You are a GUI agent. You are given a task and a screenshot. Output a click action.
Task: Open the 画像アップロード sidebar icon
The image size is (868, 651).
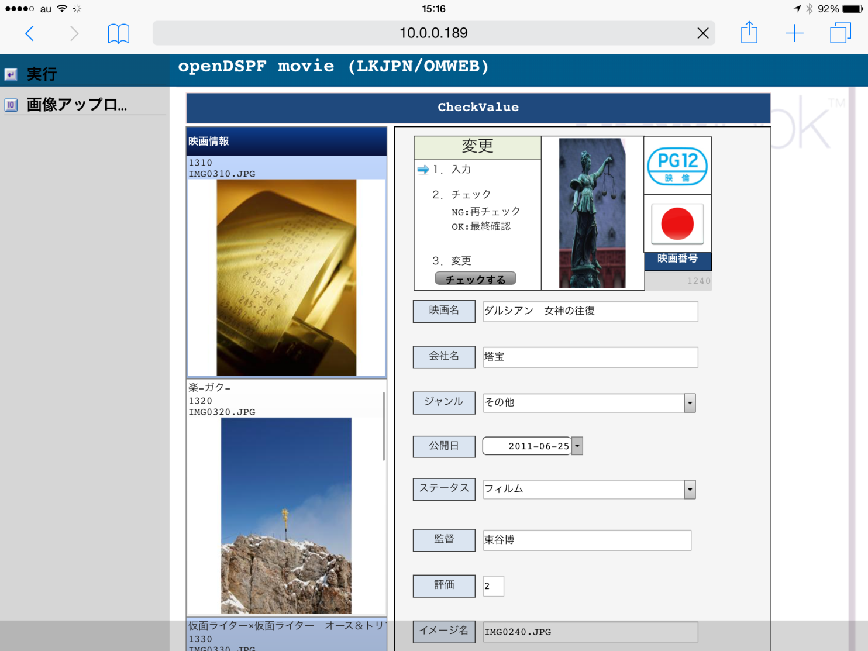[x=11, y=104]
